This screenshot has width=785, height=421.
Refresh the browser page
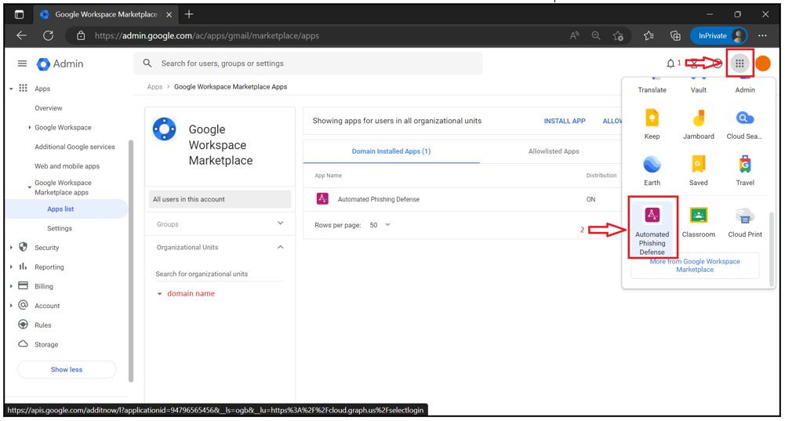tap(48, 35)
